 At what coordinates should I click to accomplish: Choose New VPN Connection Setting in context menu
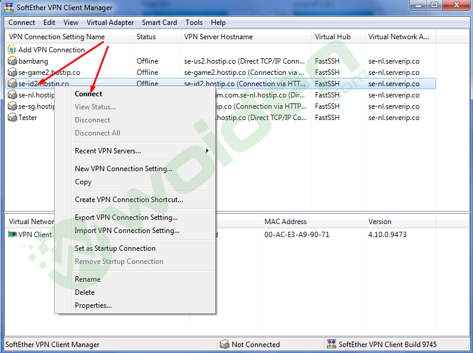pos(124,169)
